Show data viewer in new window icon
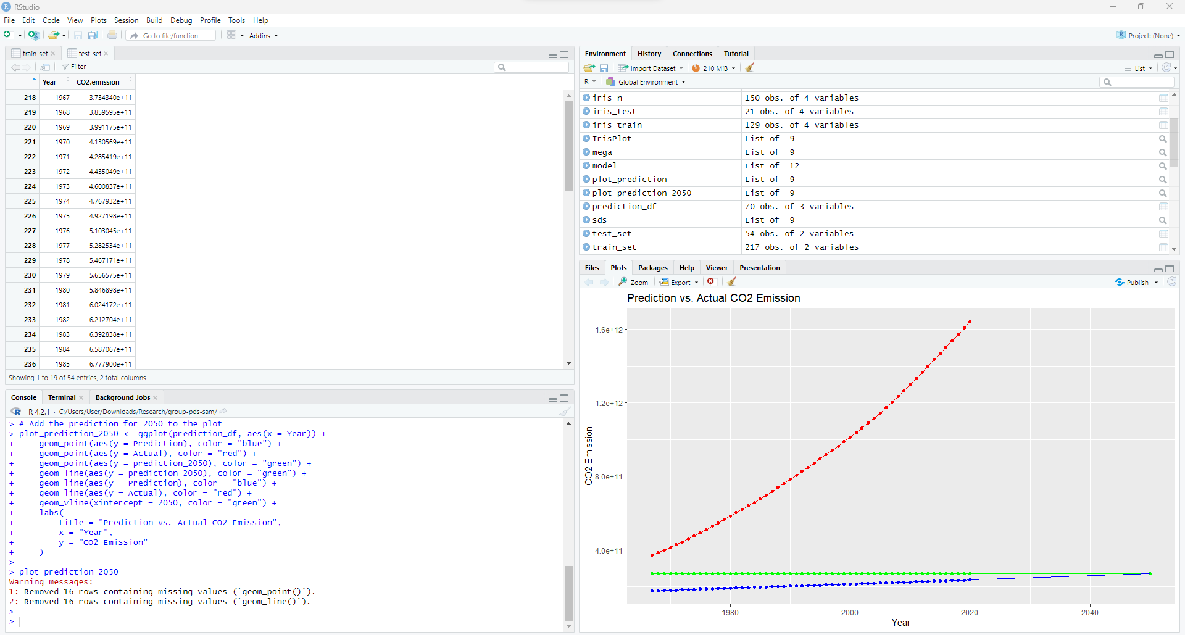The height and width of the screenshot is (635, 1185). pyautogui.click(x=46, y=67)
